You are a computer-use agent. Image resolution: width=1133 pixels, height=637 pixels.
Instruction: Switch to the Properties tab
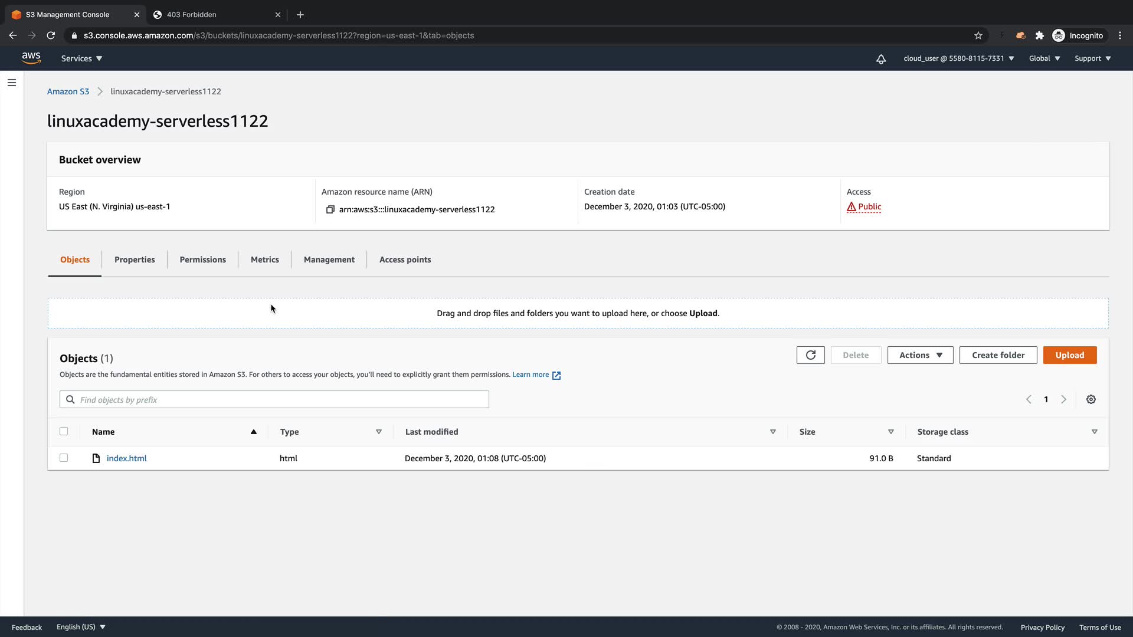pos(135,260)
